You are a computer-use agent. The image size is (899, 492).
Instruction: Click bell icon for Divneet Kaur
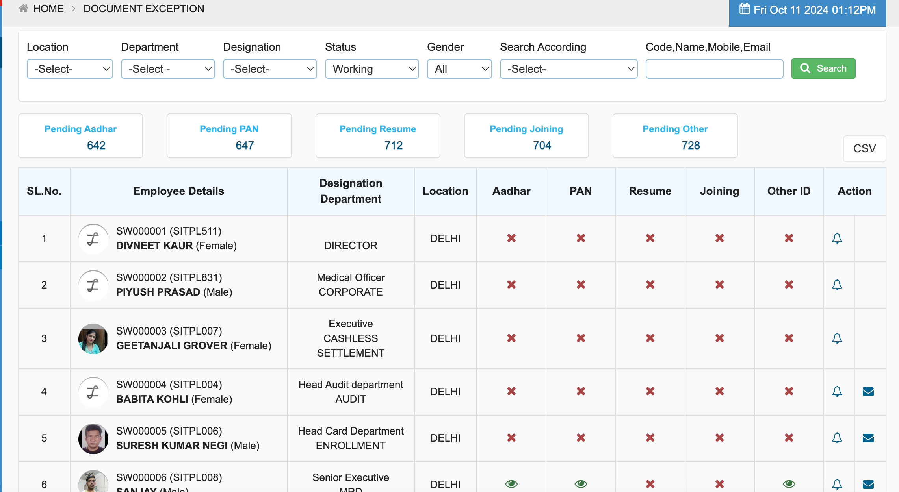click(837, 238)
